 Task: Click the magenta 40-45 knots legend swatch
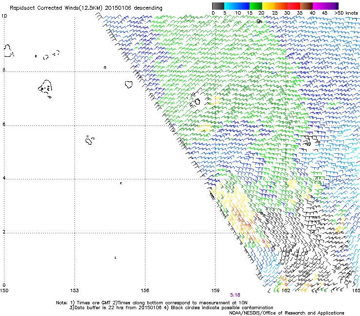(319, 6)
